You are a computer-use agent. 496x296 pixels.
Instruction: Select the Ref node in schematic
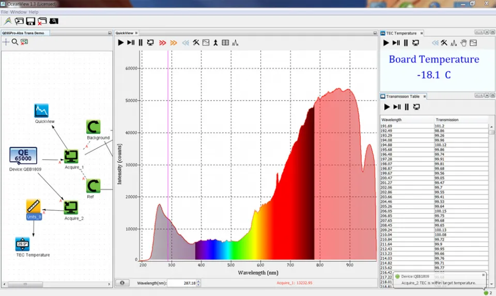(x=94, y=186)
